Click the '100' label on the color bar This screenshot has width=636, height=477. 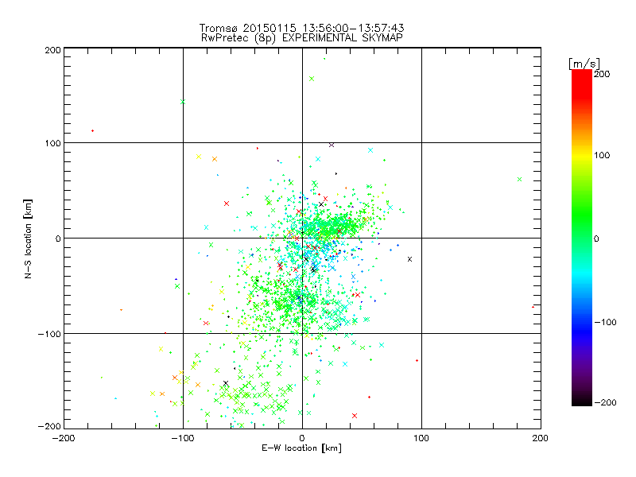pyautogui.click(x=602, y=155)
